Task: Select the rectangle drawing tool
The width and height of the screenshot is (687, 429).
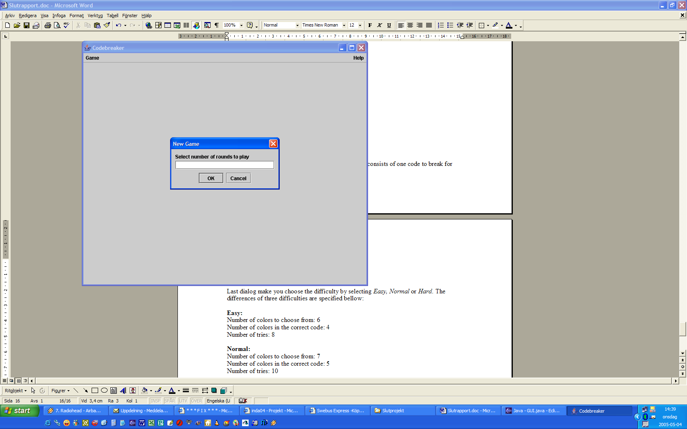Action: tap(95, 391)
